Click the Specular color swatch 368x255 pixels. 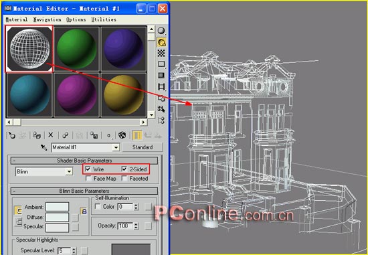point(58,228)
